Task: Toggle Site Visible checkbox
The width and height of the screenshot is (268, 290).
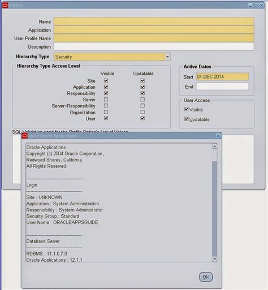Action: 106,80
